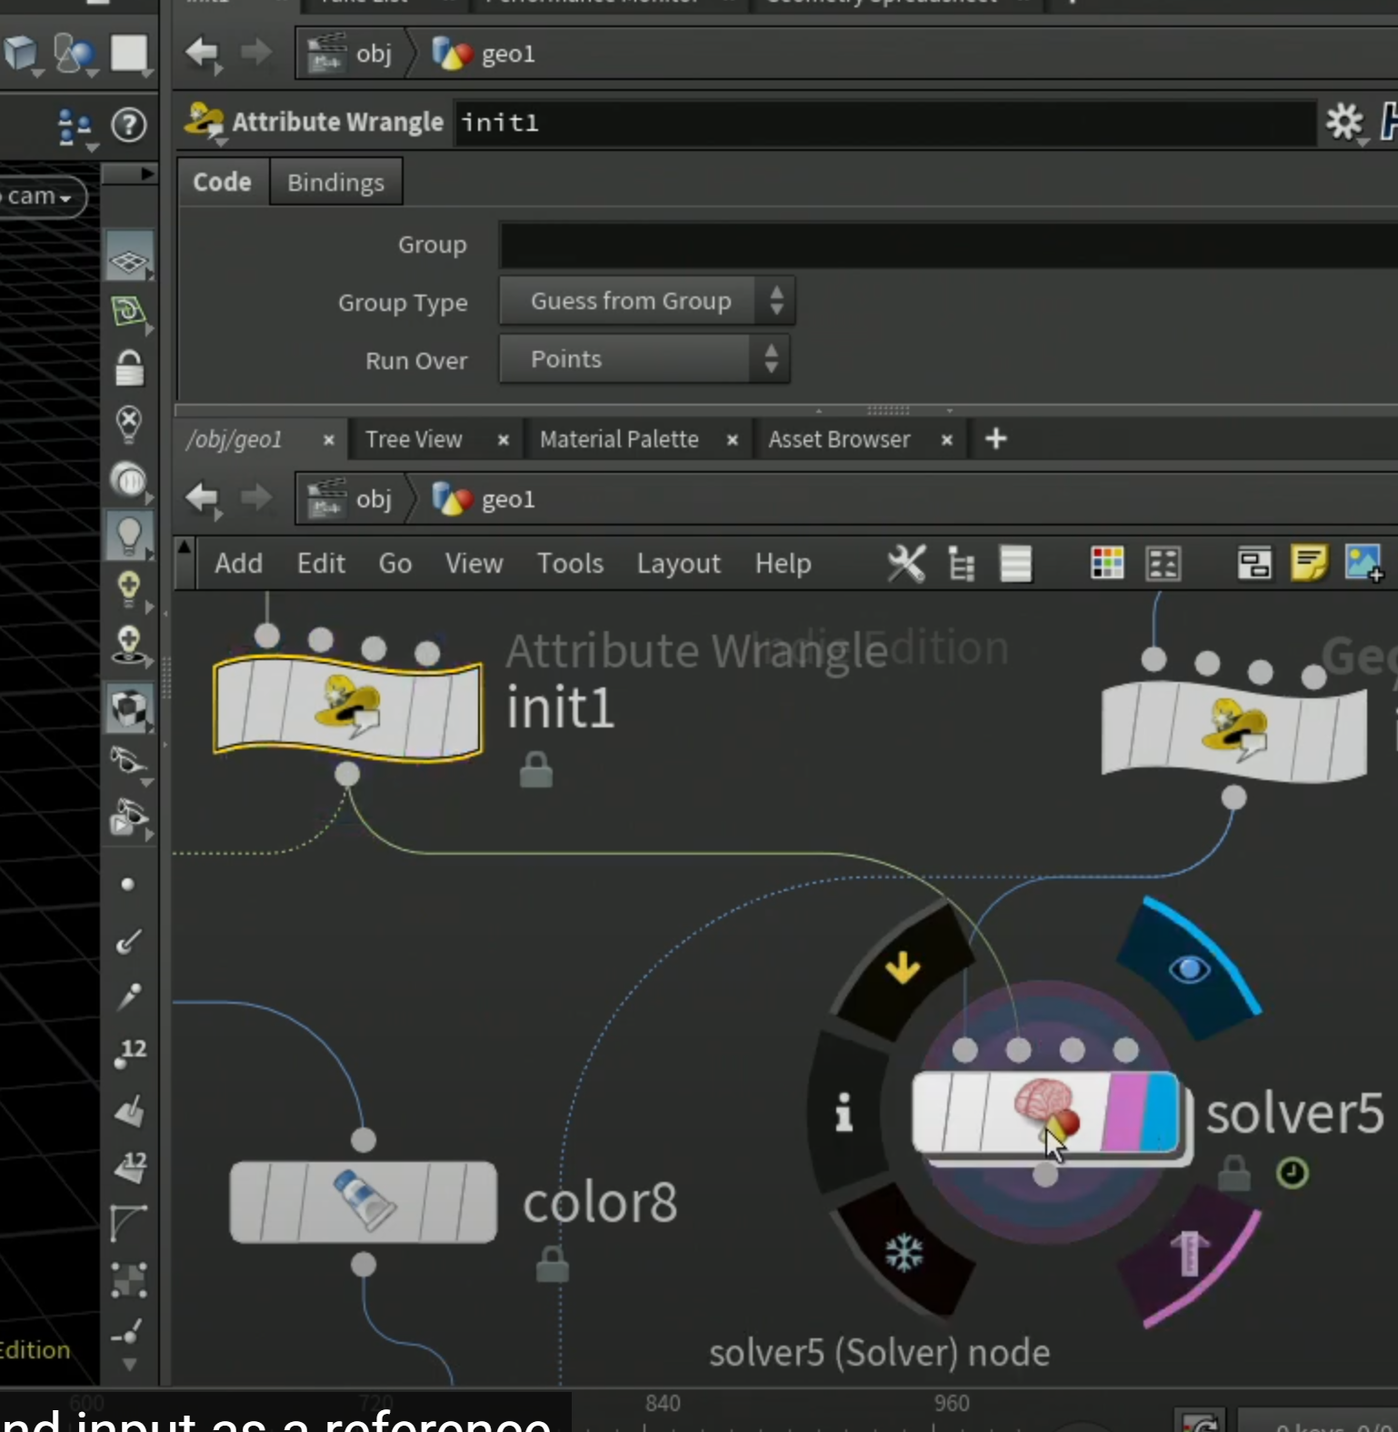The height and width of the screenshot is (1432, 1398).
Task: Click the tree list view icon
Action: (x=961, y=564)
